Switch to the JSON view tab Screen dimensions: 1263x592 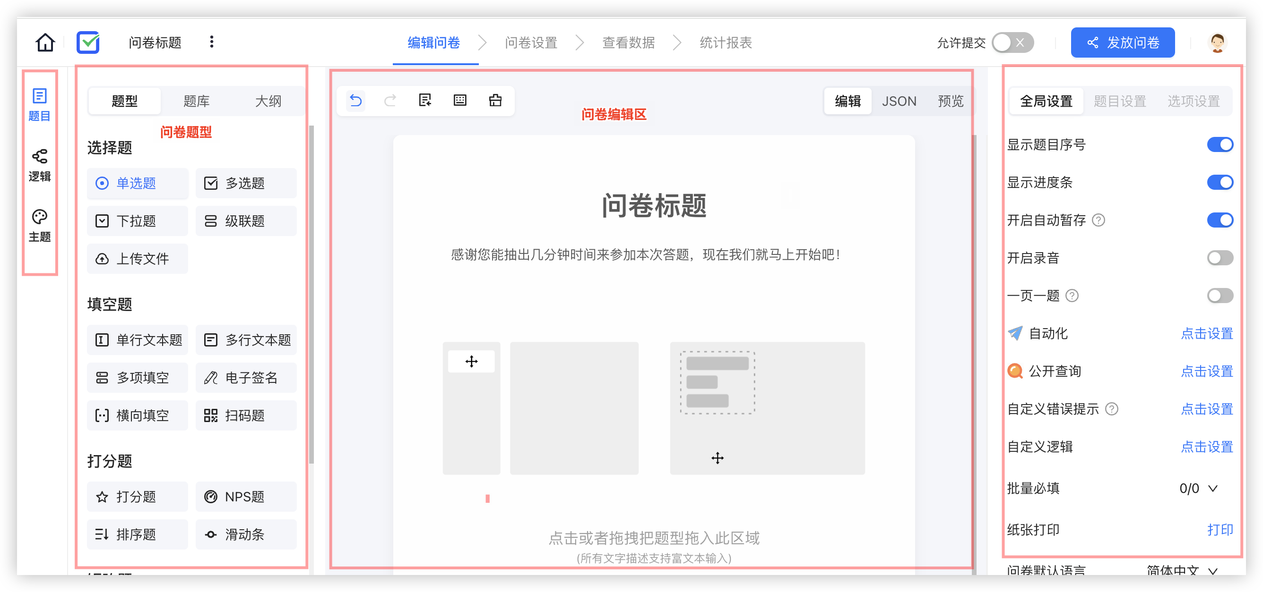(x=899, y=101)
